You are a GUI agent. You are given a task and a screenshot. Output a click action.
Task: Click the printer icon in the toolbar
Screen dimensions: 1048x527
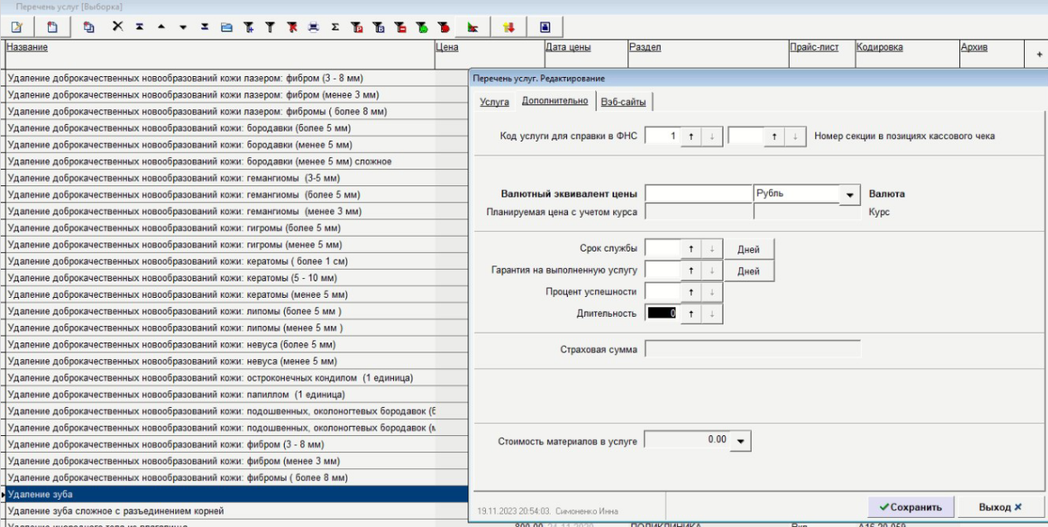(x=313, y=26)
